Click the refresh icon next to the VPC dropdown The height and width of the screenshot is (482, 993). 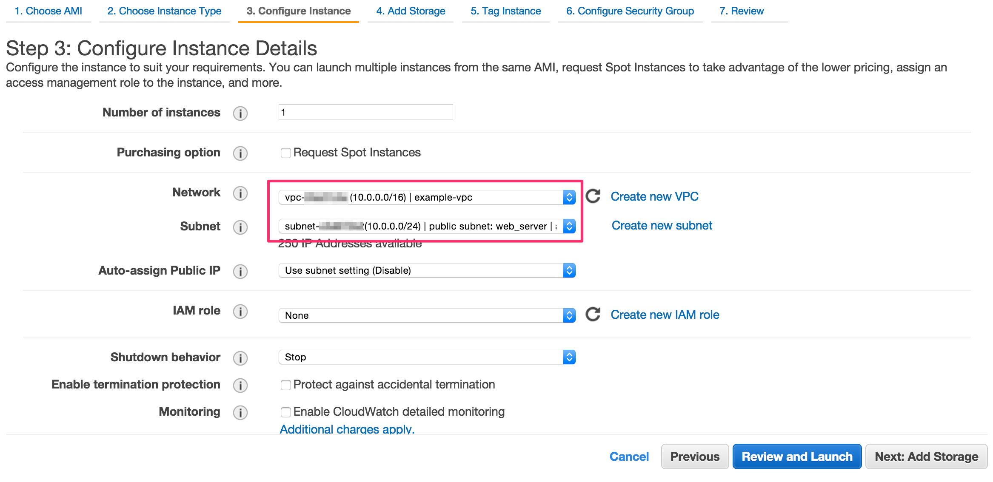coord(593,196)
